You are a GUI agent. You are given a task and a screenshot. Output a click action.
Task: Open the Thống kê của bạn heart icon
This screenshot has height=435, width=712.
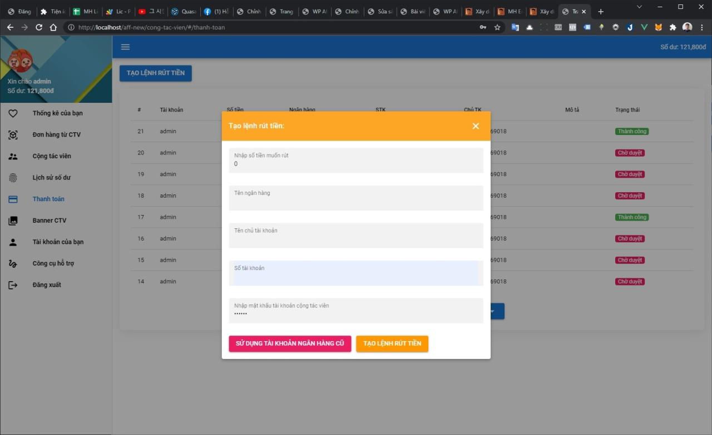tap(13, 113)
